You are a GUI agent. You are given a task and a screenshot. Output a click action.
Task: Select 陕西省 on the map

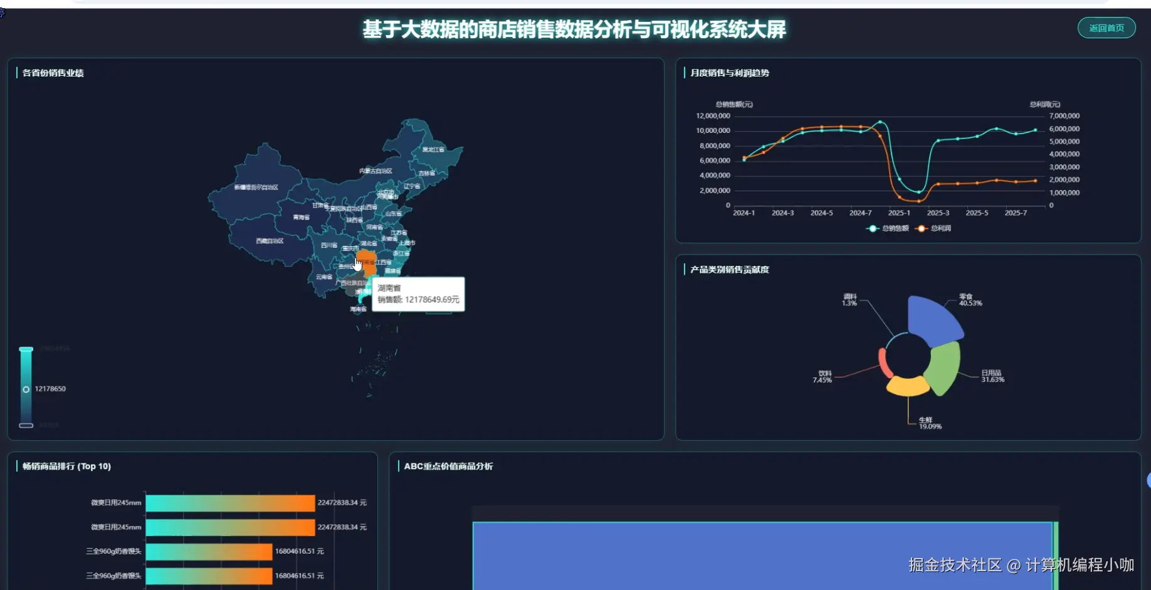click(354, 220)
